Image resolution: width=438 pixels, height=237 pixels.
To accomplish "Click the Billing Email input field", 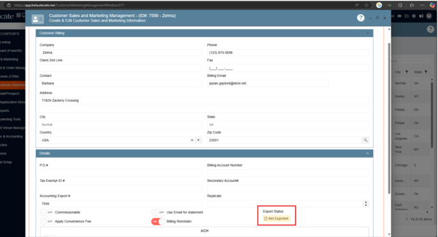I will pyautogui.click(x=267, y=83).
